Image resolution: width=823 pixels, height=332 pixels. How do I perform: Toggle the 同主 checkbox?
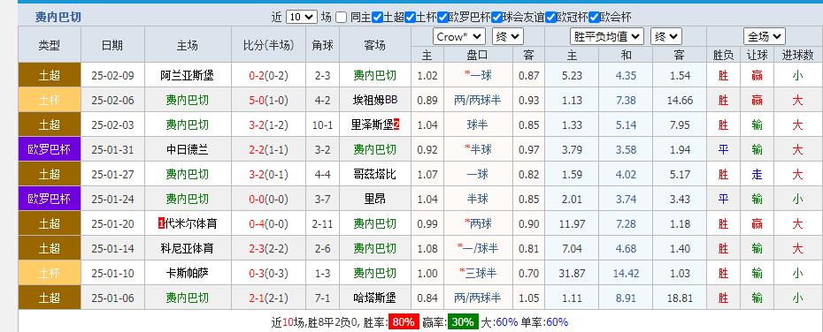coord(342,18)
